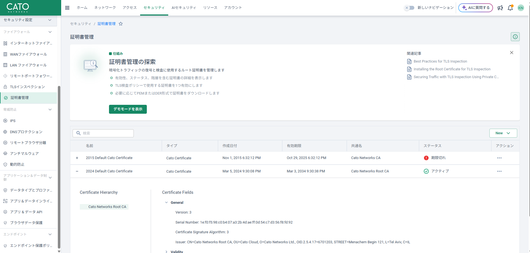Sort by the ステータス column header
Screen dimensions: 530x253
point(432,146)
